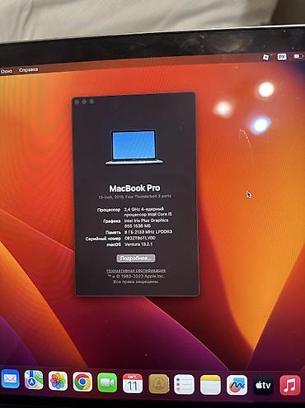
Task: Switch input source via the РУ indicator
Action: pos(282,57)
